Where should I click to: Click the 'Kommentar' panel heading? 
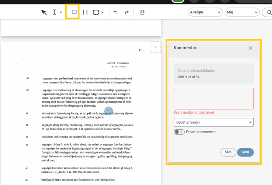185,48
